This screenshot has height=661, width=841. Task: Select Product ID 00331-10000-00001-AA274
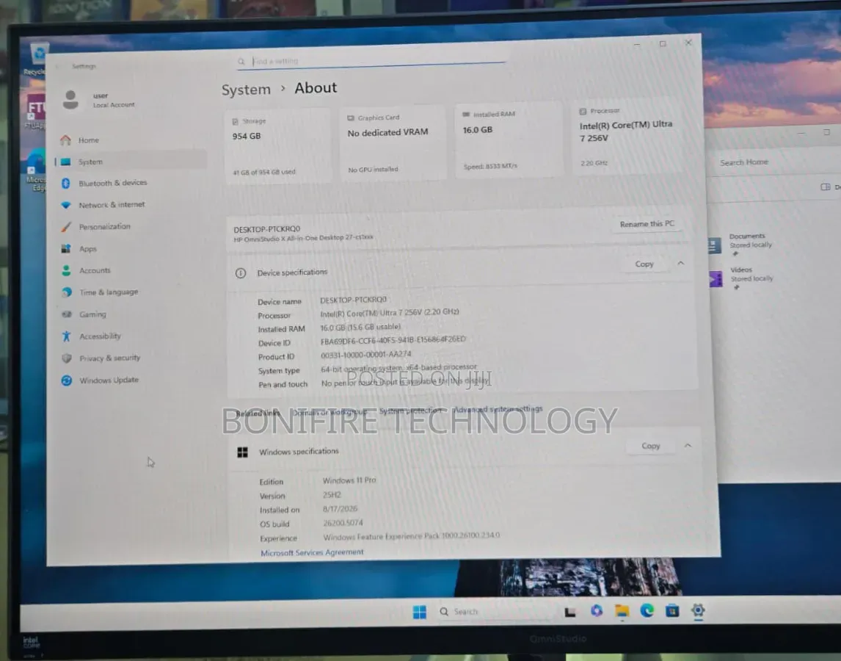pyautogui.click(x=365, y=355)
